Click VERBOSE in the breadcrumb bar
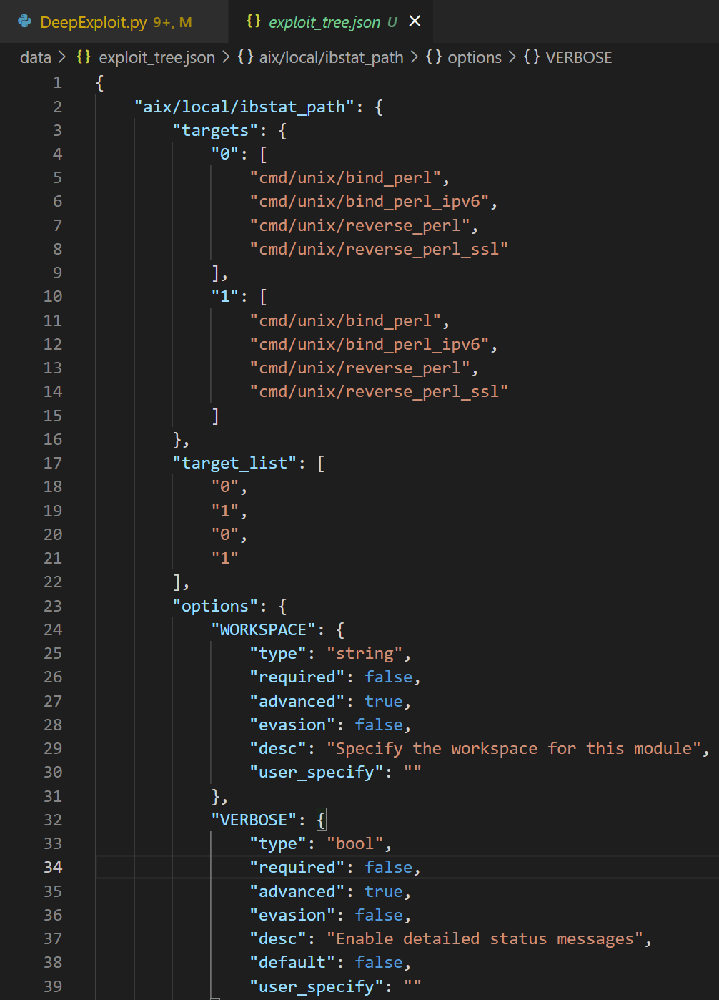The width and height of the screenshot is (719, 1000). tap(579, 57)
